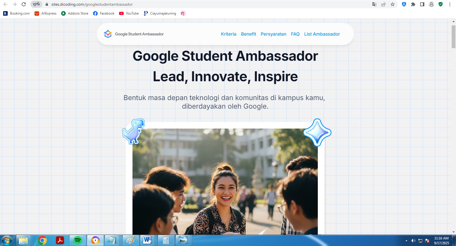Launch Spotify from the taskbar
The image size is (456, 246).
pos(77,240)
